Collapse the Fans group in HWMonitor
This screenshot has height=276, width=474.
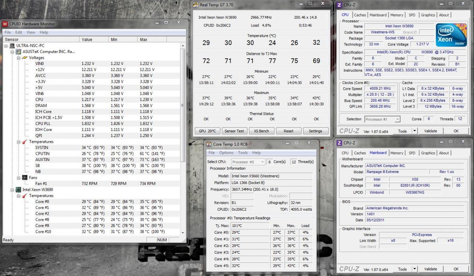click(x=19, y=178)
